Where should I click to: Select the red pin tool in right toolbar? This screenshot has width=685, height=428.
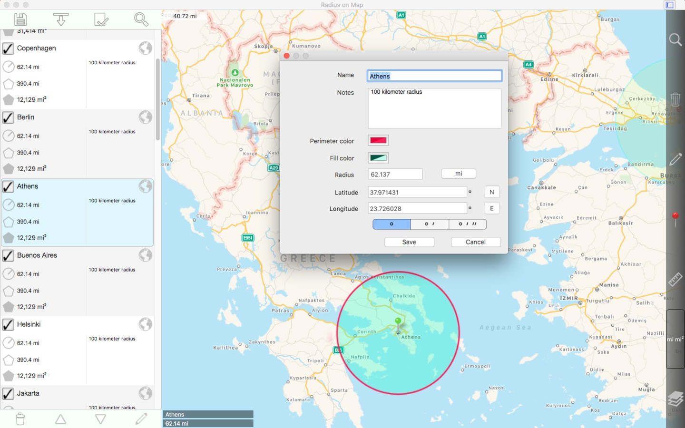point(675,219)
